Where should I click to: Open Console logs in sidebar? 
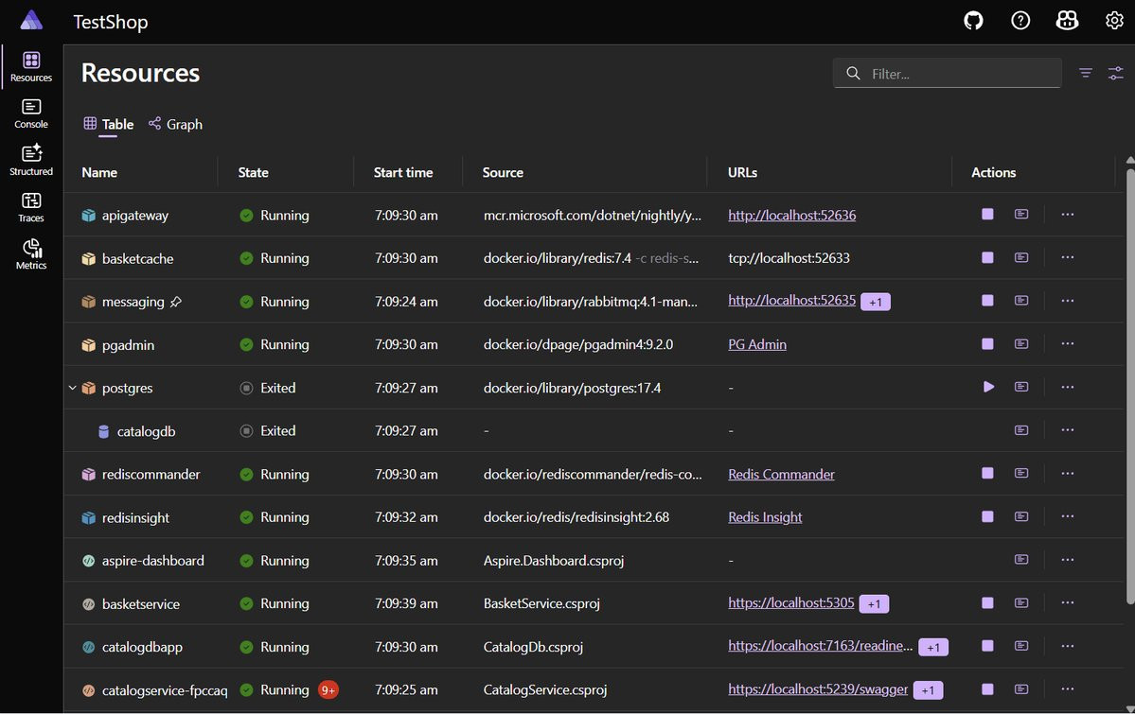point(31,113)
